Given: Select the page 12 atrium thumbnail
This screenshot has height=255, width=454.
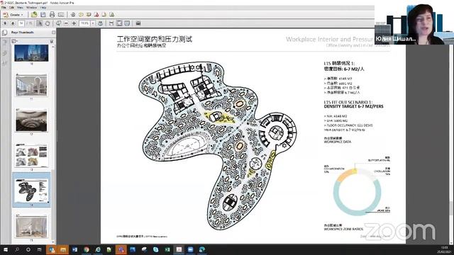Looking at the screenshot, I should coord(31,121).
